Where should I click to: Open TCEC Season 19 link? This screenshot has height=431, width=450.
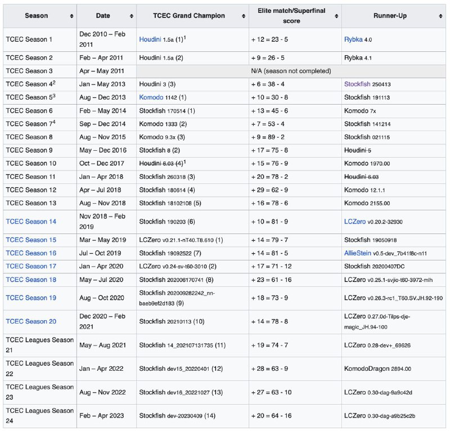tap(31, 298)
